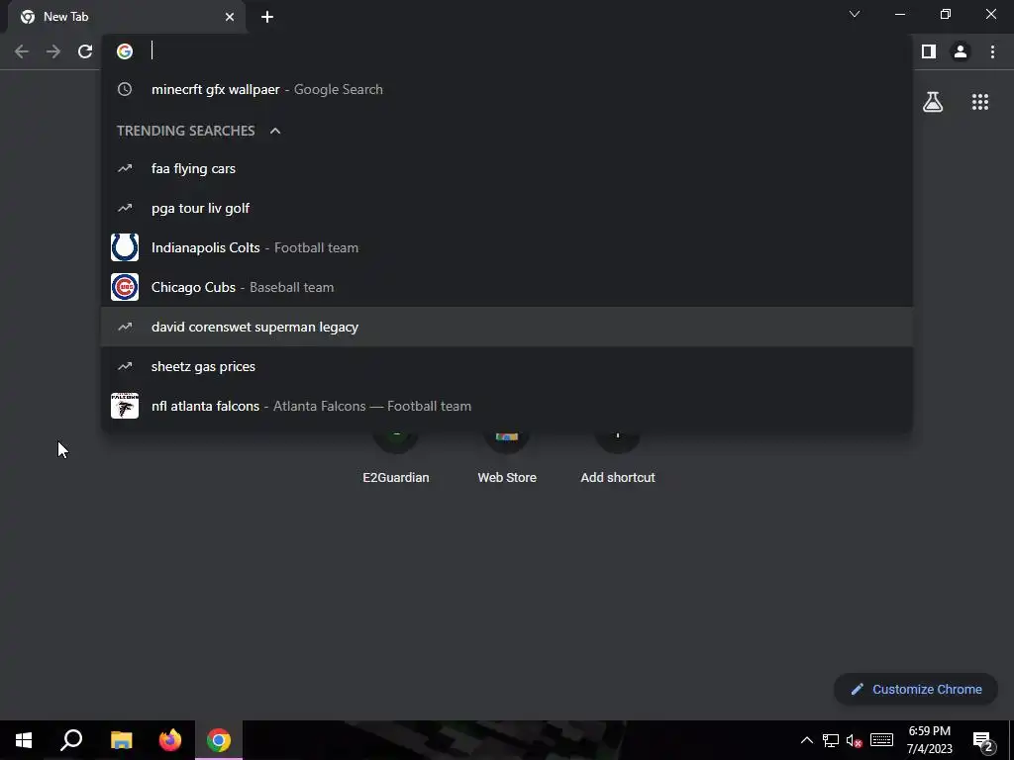Screen dimensions: 1014x760
Task: Open the side panel icon
Action: (x=929, y=51)
